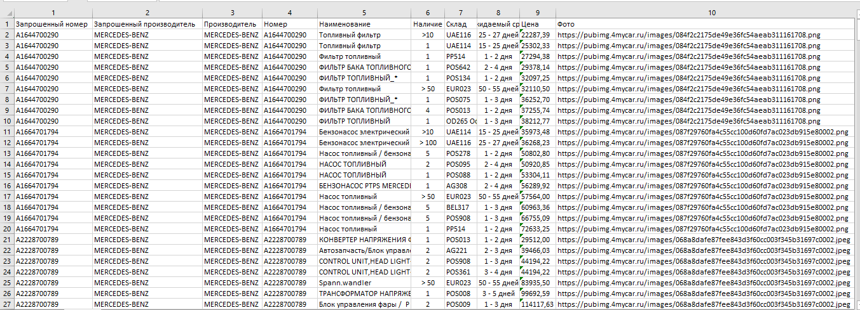The height and width of the screenshot is (310, 860).
Task: Select the 'Блок управления фары' name cell
Action: tap(364, 304)
